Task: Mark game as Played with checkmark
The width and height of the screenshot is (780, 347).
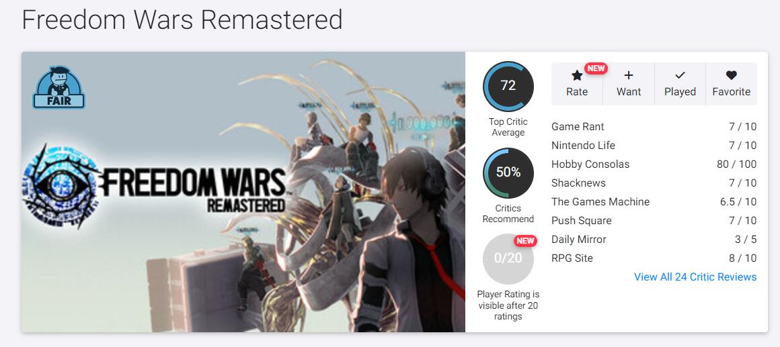Action: [680, 76]
